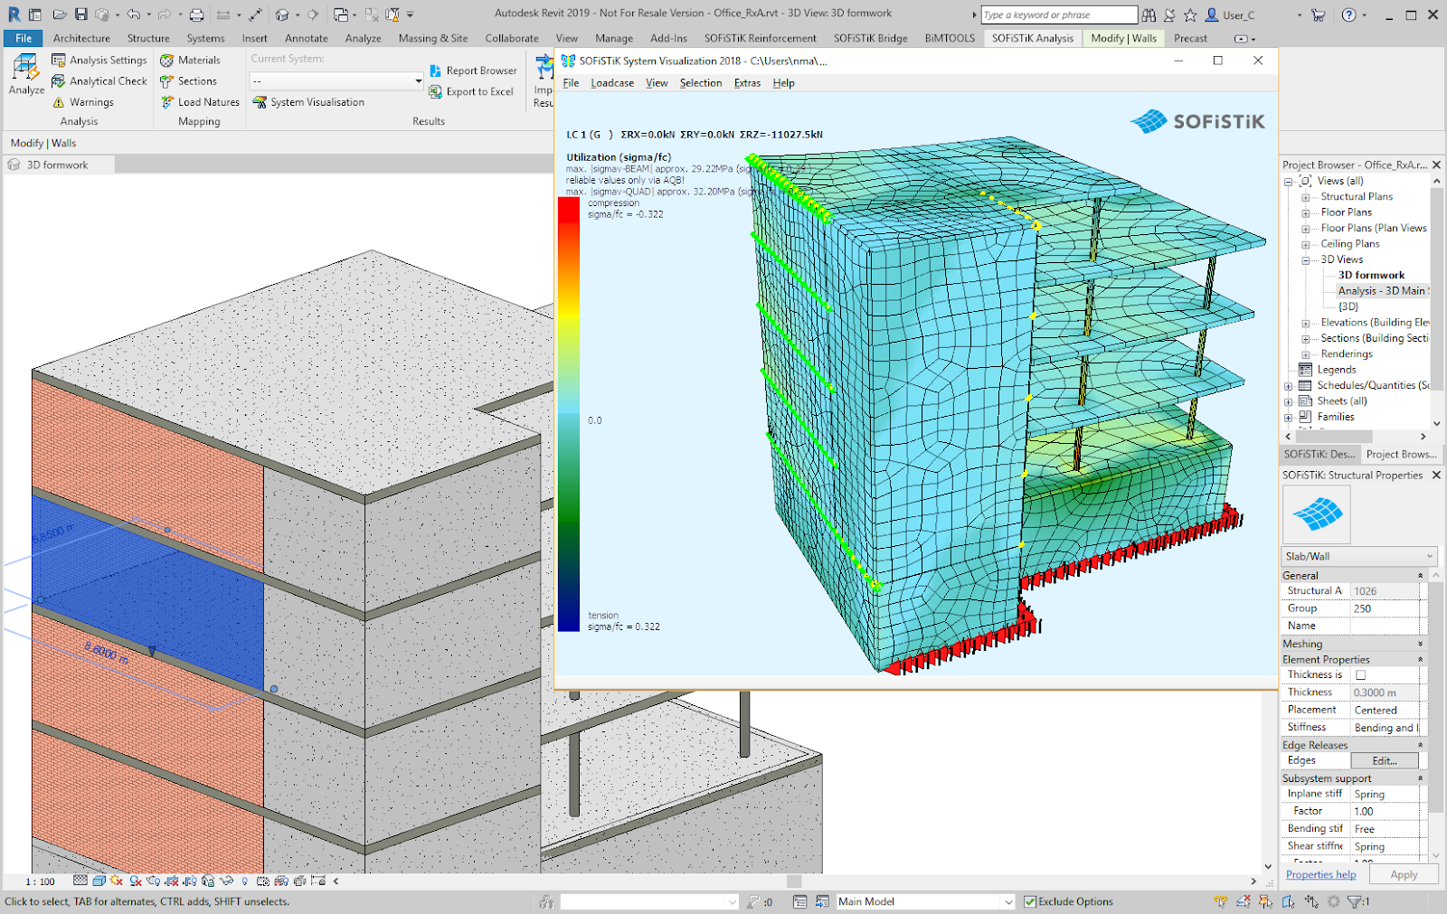Screen dimensions: 1447x914
Task: Run the Analytical Check tool
Action: [x=99, y=80]
